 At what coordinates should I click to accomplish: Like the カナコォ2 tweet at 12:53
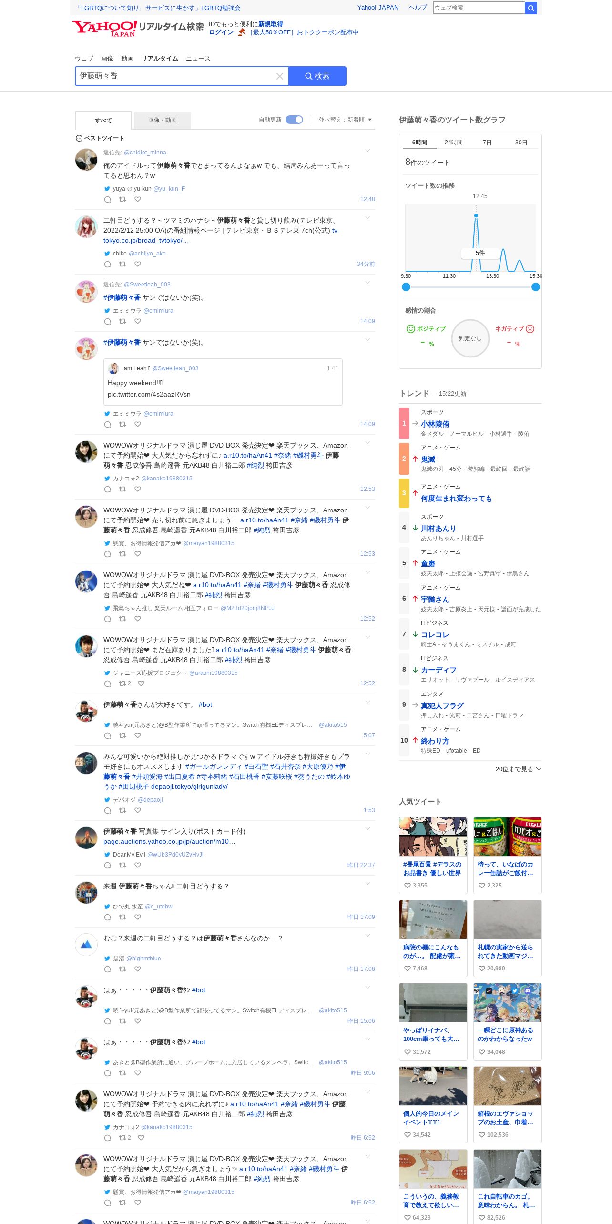(x=138, y=489)
